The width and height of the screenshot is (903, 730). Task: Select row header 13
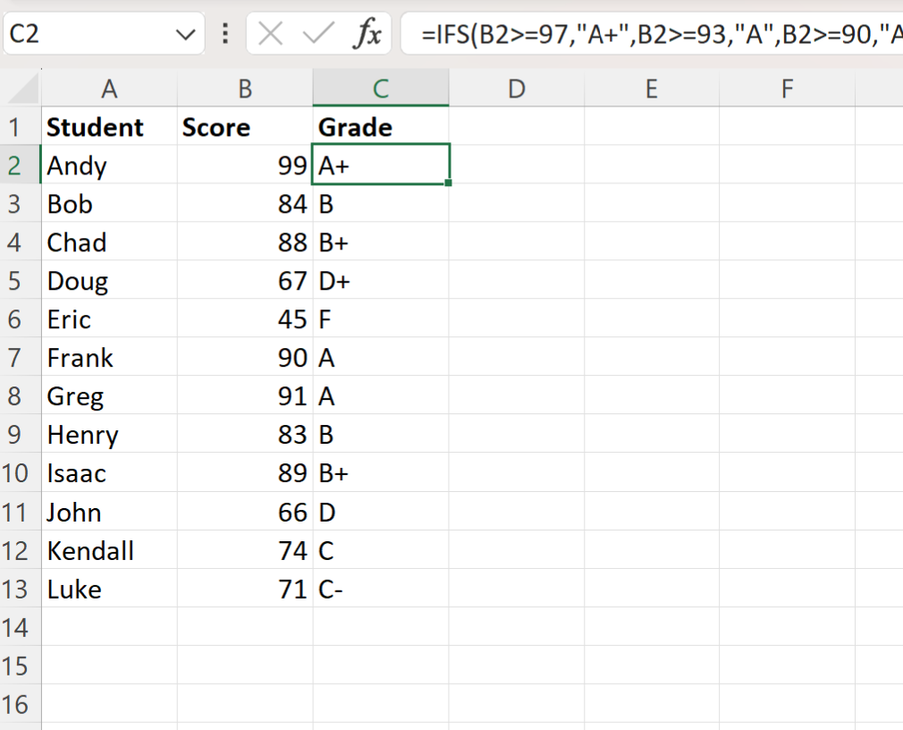click(20, 589)
